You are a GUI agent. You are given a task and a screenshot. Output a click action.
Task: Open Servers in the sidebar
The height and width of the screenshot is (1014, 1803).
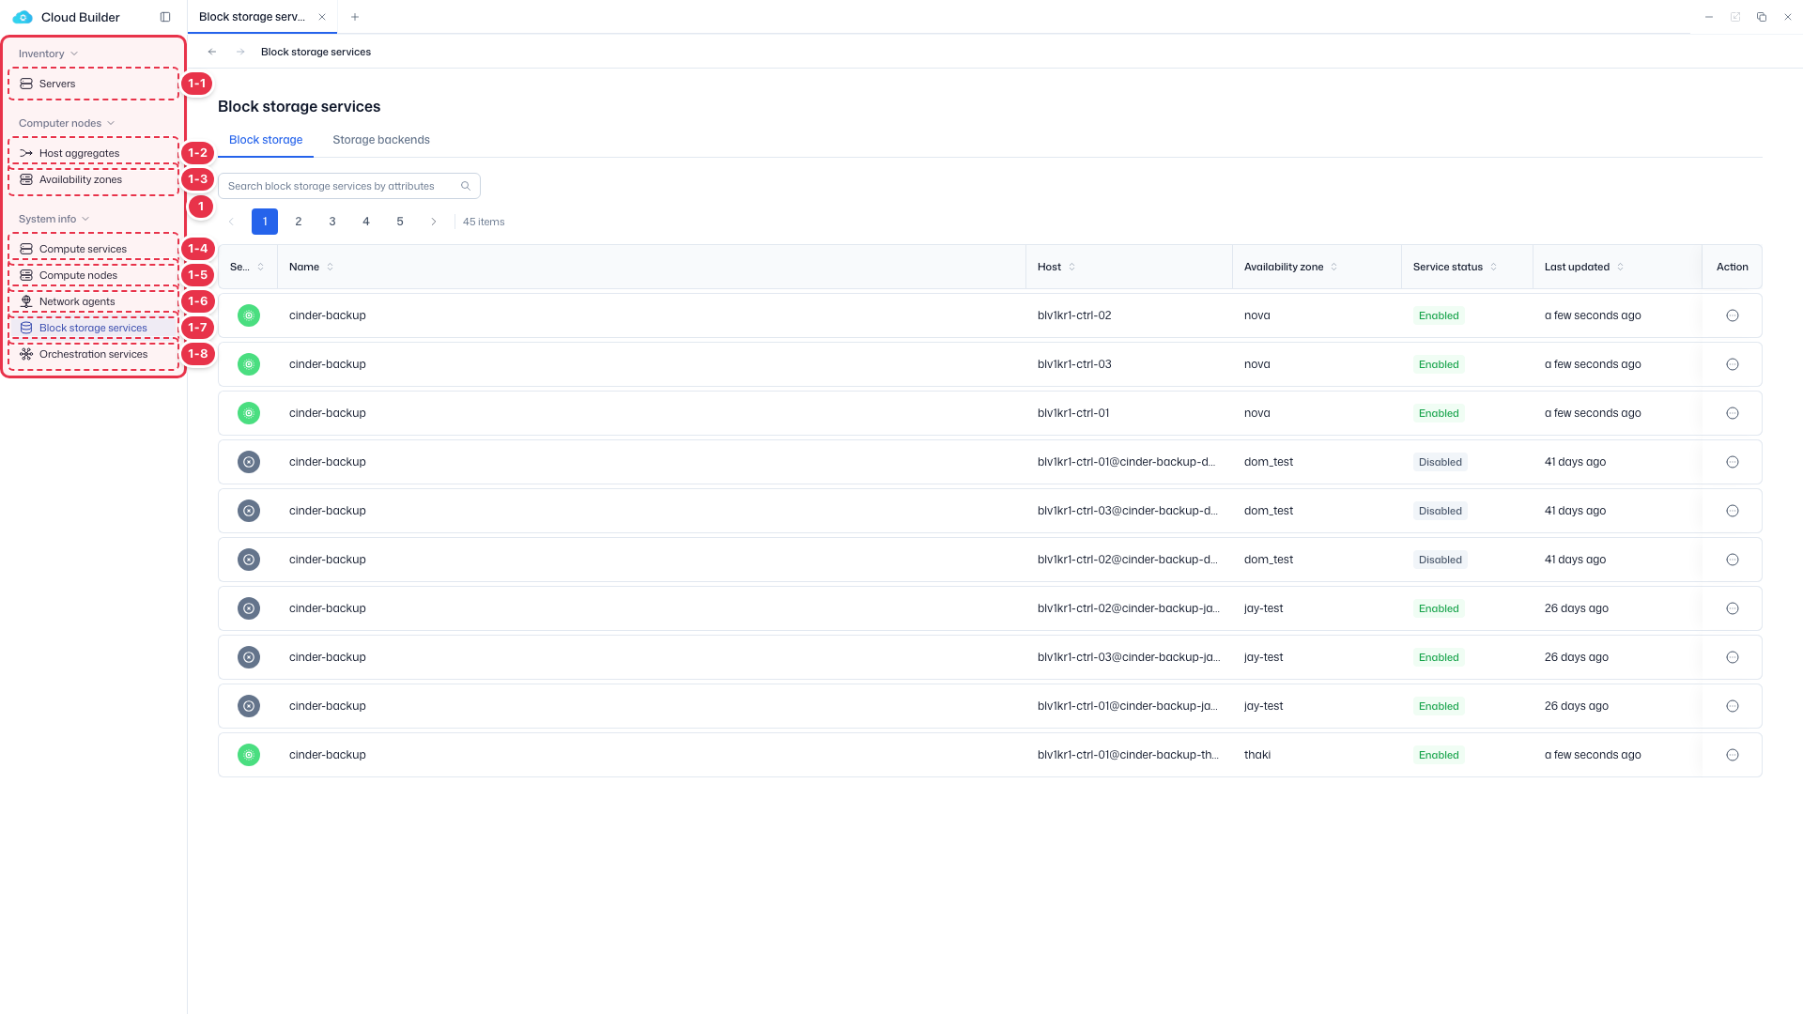93,84
